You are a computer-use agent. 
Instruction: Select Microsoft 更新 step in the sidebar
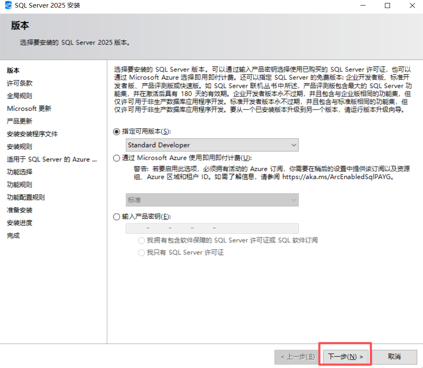pos(29,108)
